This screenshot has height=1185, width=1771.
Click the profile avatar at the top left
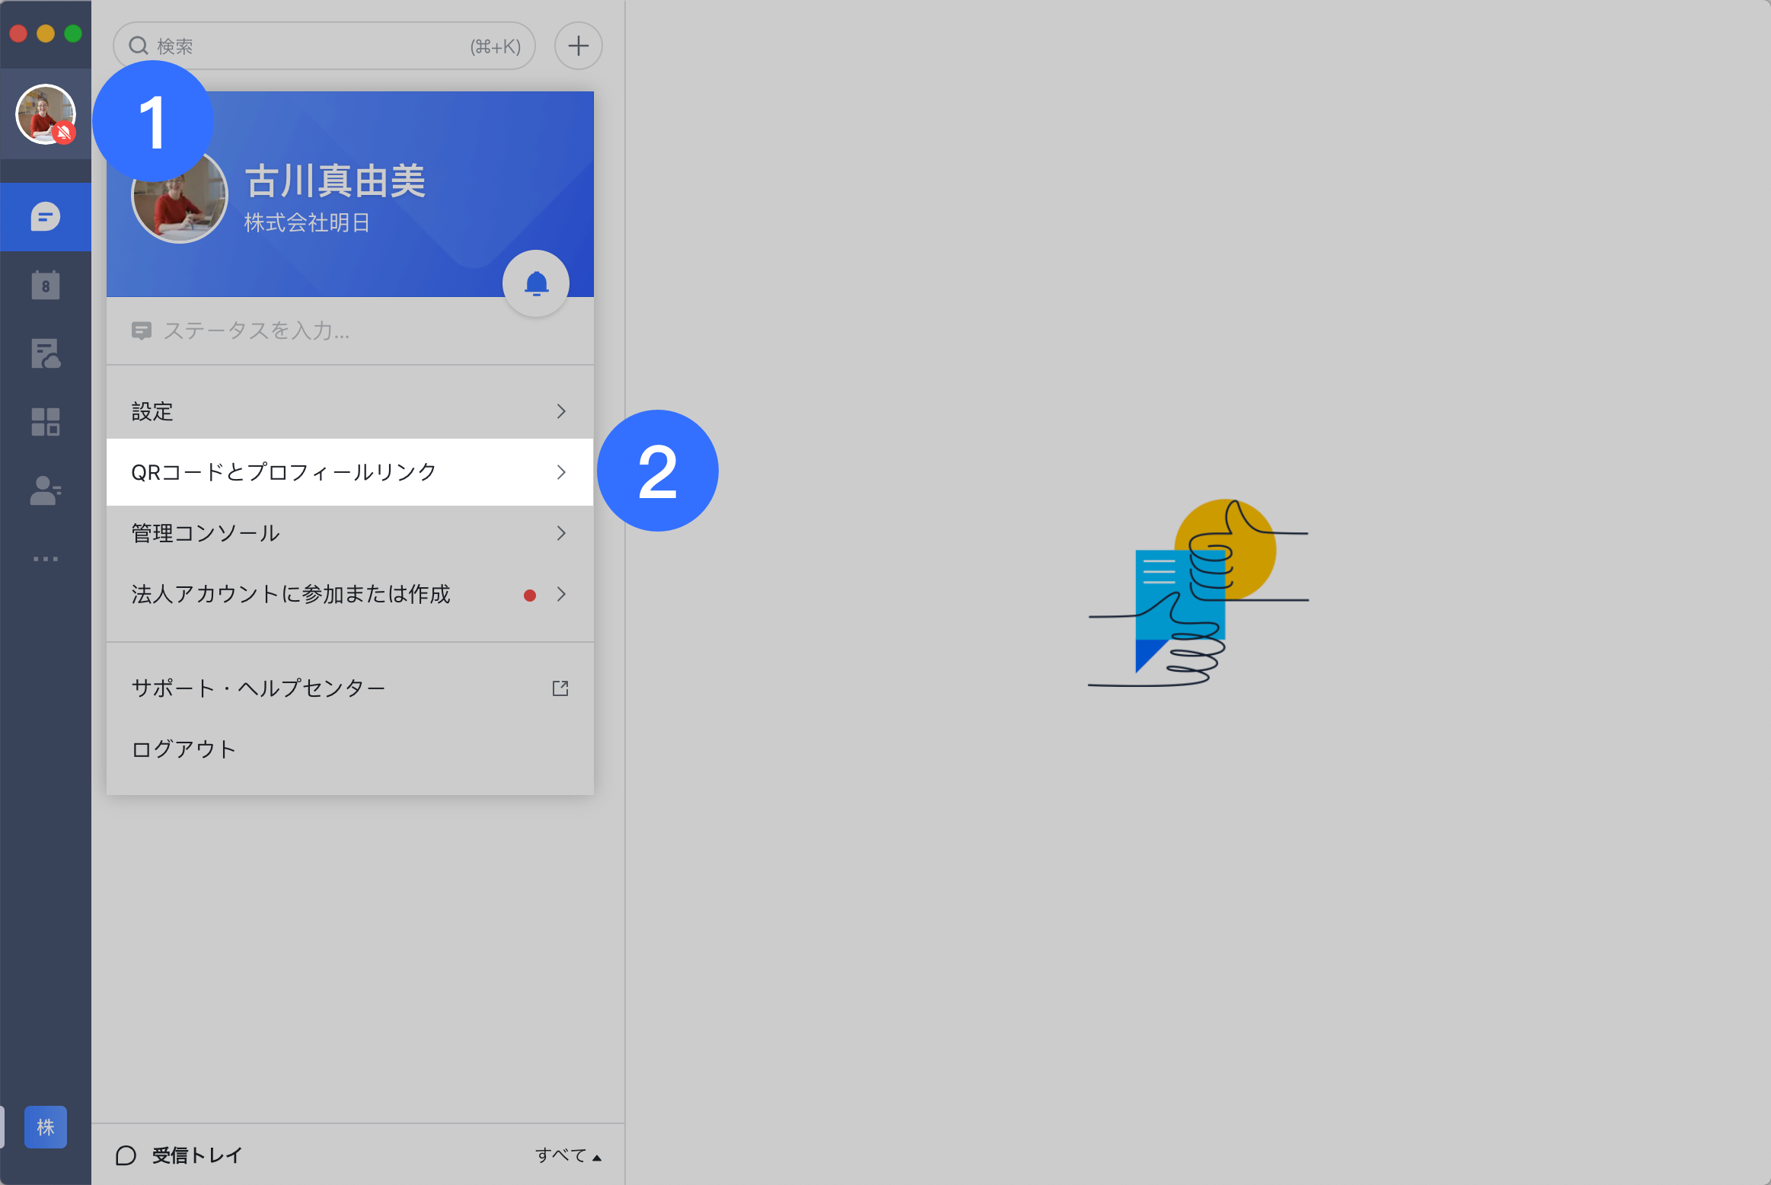click(46, 113)
